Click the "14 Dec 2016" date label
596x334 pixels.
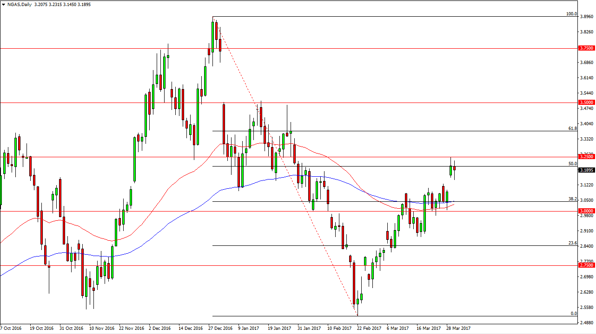[x=191, y=328]
